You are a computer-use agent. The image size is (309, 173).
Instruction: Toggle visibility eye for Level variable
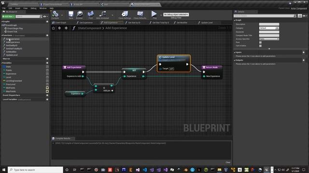tap(47, 77)
